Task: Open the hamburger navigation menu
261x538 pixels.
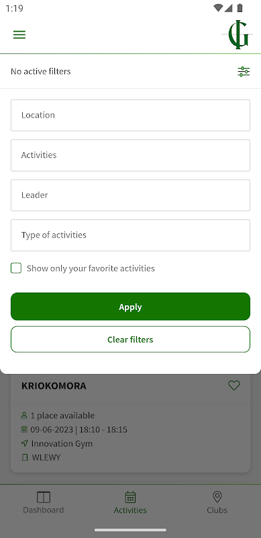Action: [x=19, y=35]
